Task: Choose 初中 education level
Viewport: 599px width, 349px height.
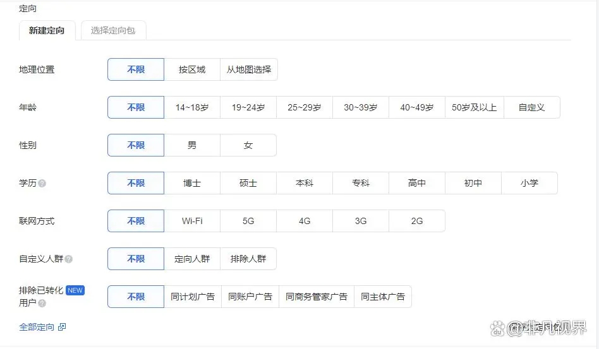Action: pos(473,183)
